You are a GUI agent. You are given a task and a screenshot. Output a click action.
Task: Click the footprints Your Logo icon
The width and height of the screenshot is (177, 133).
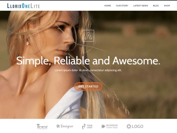tap(84, 126)
